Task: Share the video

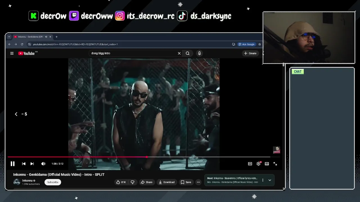Action: pos(147,182)
